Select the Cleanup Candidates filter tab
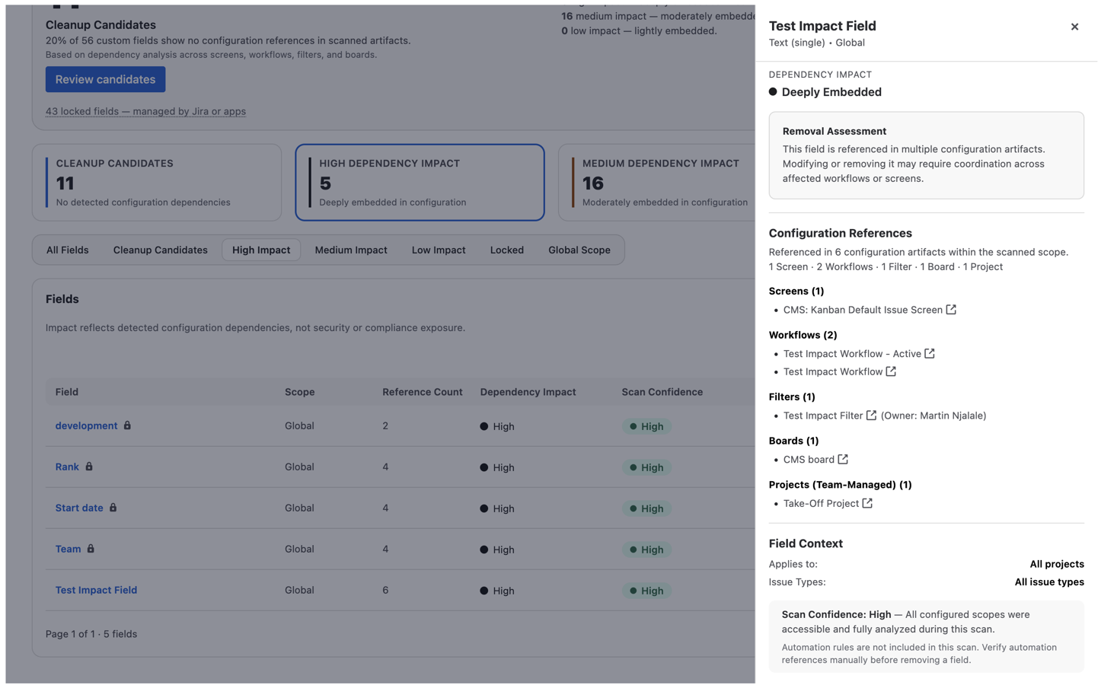This screenshot has height=685, width=1117. (x=160, y=250)
